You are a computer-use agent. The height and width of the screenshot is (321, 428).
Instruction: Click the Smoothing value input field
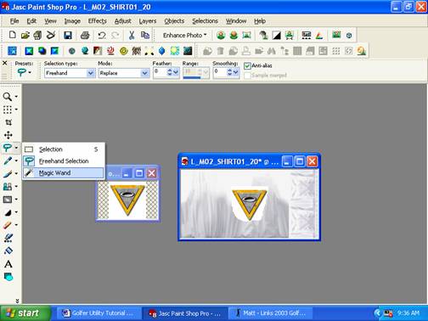220,73
